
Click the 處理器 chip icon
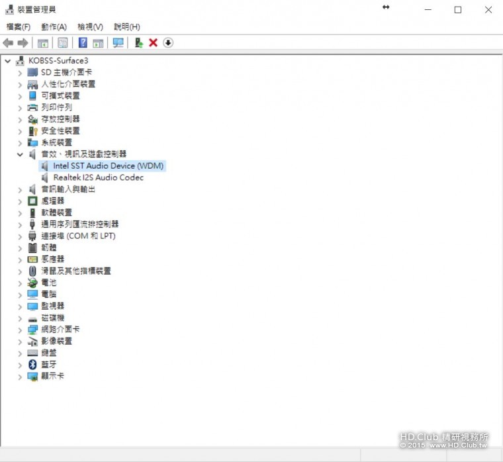pyautogui.click(x=32, y=201)
